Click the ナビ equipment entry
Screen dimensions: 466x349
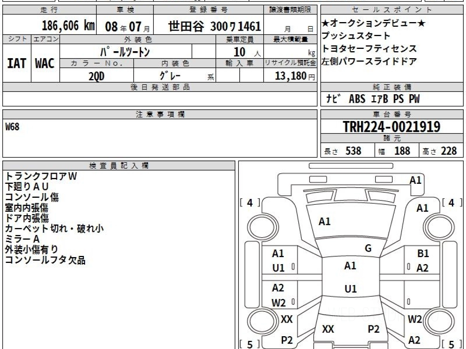pos(334,99)
